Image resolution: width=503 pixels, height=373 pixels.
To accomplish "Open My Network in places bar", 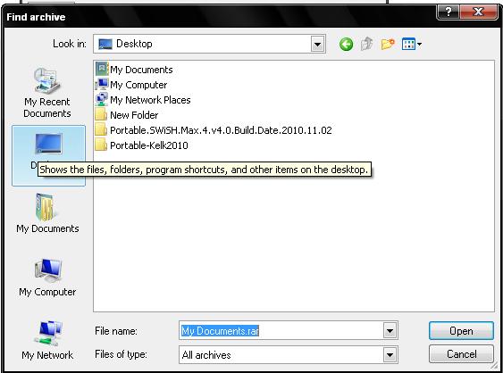I will click(x=47, y=340).
